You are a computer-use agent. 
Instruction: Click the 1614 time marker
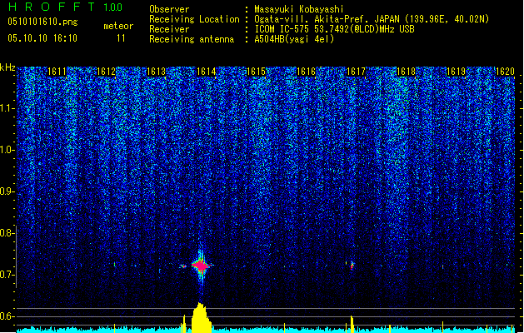tap(207, 72)
